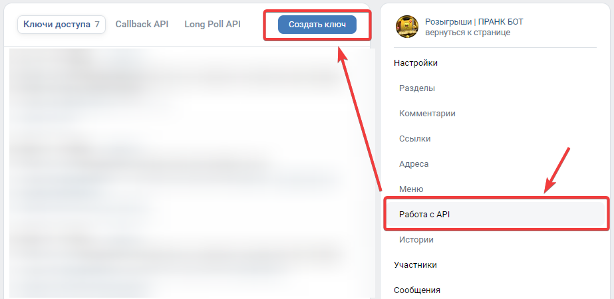614x299 pixels.
Task: Switch to the Long Poll API tab
Action: click(212, 25)
